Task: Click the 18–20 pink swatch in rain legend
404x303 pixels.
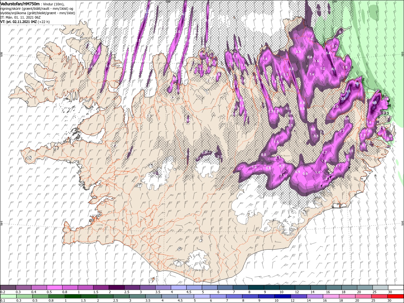Action: [347, 296]
